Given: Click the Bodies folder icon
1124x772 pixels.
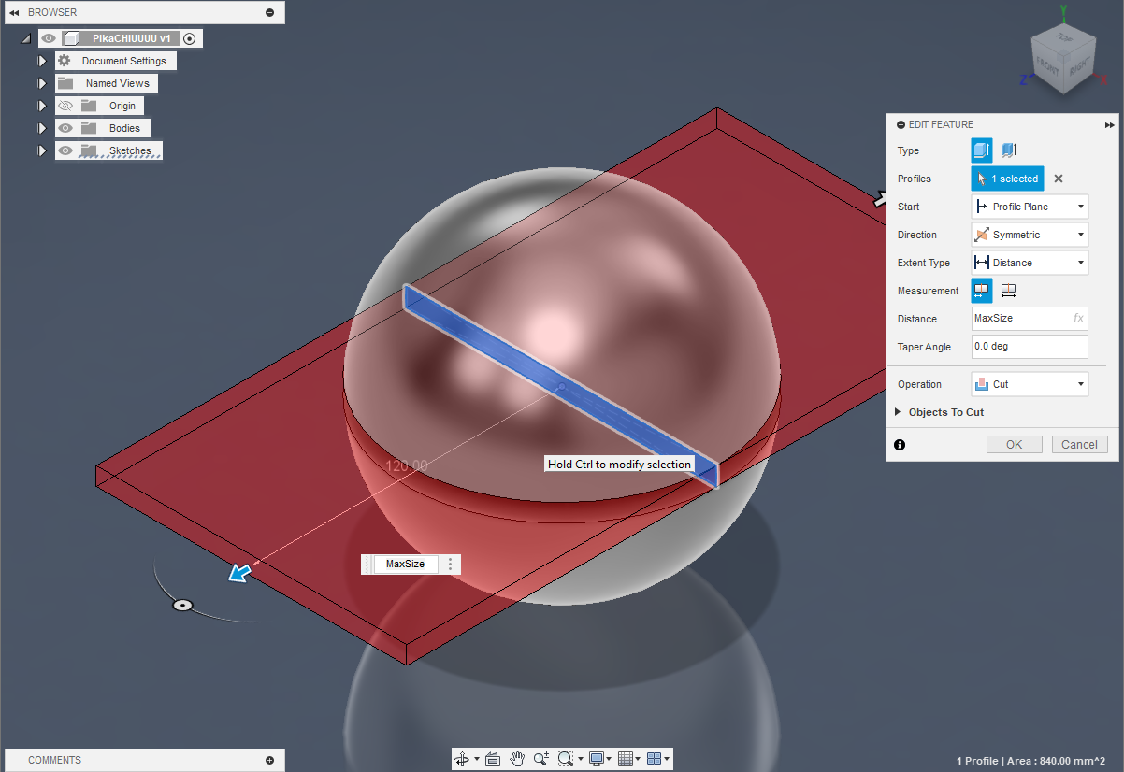Looking at the screenshot, I should click(x=89, y=128).
